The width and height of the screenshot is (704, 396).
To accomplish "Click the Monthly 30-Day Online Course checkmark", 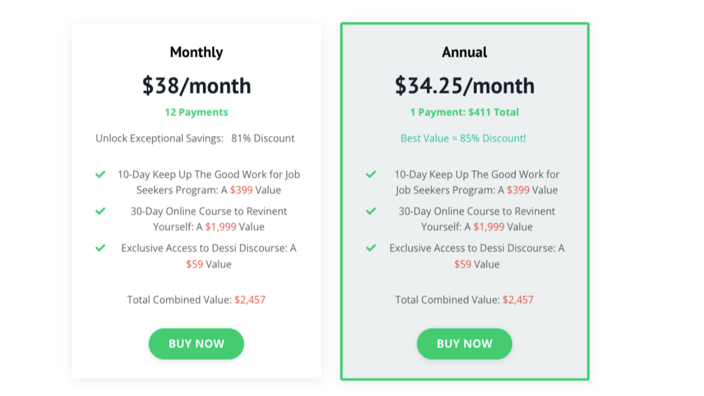I will coord(100,211).
